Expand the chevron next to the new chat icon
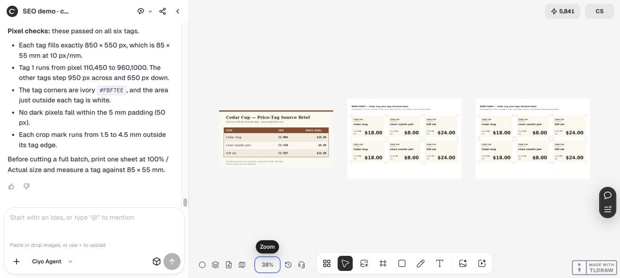The image size is (620, 278). 150,11
